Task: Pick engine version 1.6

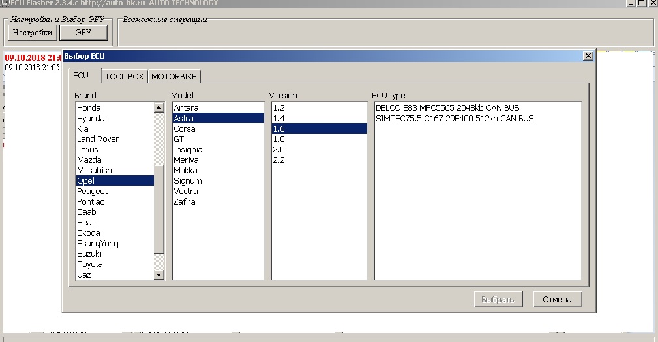Action: tap(320, 129)
